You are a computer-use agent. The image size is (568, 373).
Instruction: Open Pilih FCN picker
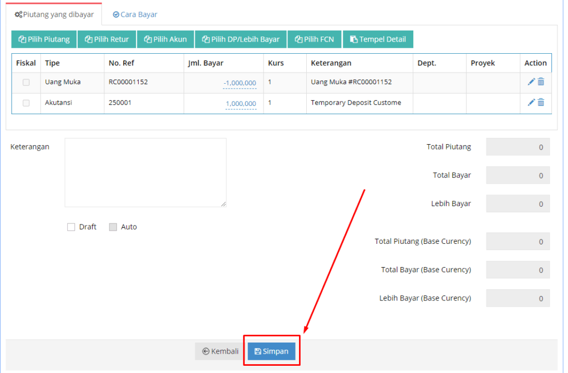(x=314, y=39)
